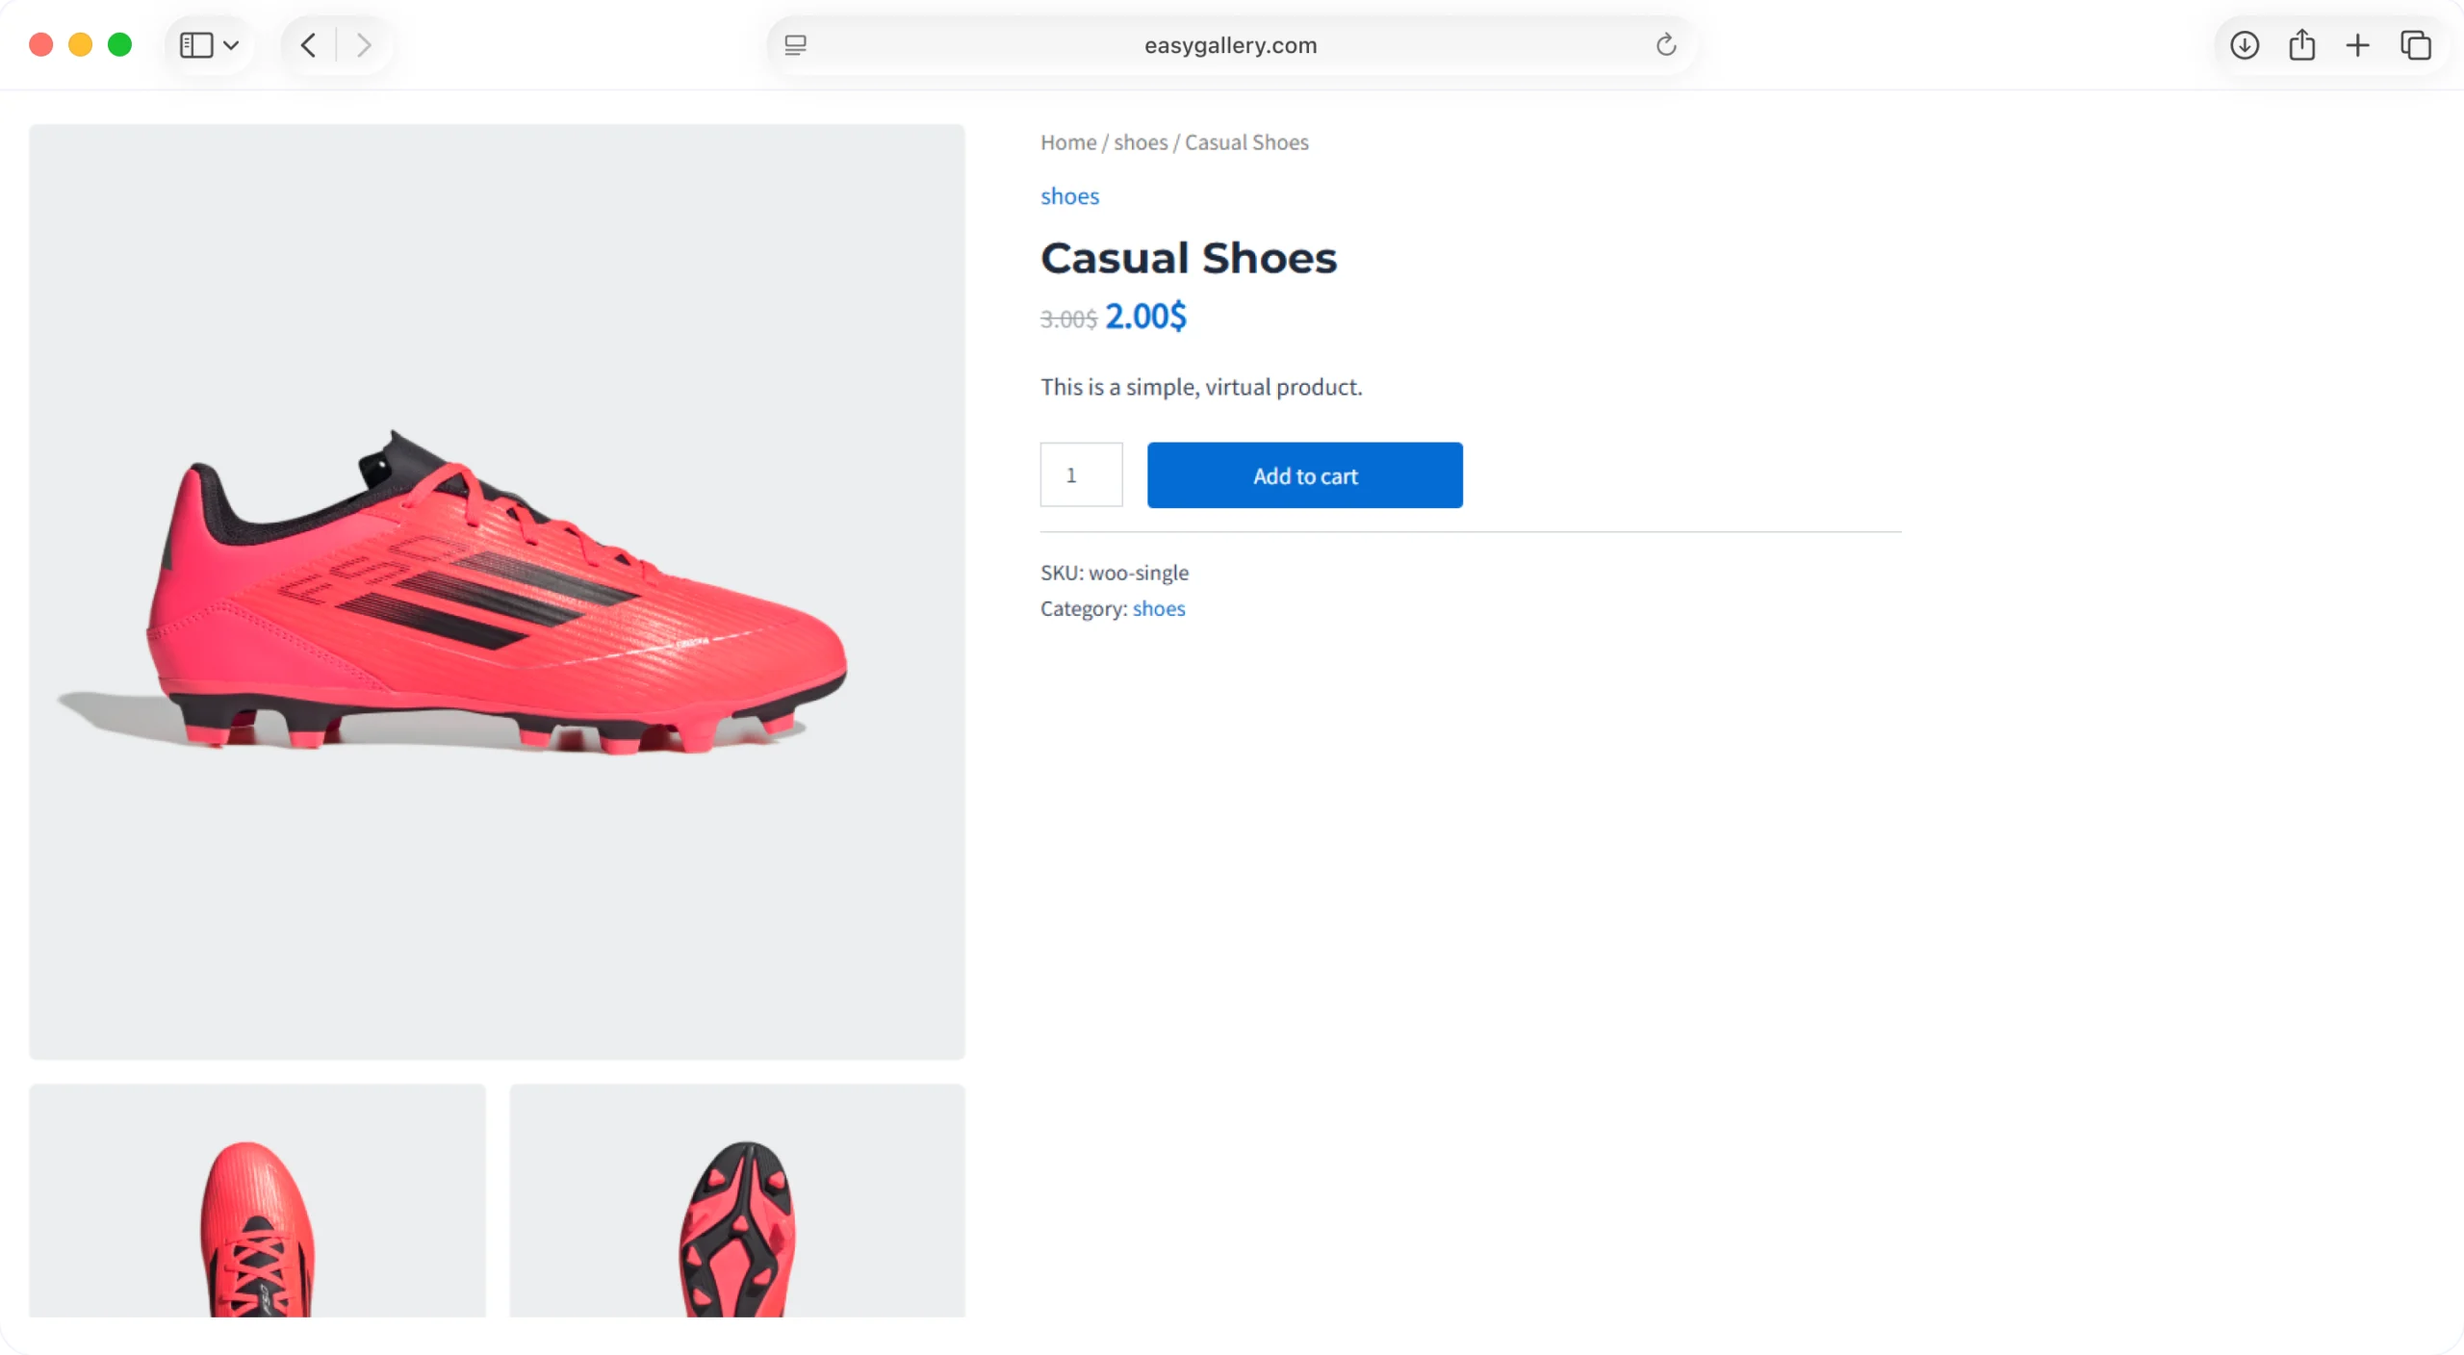Screen dimensions: 2464x1355
Task: Go back to the previous page
Action: tap(308, 45)
